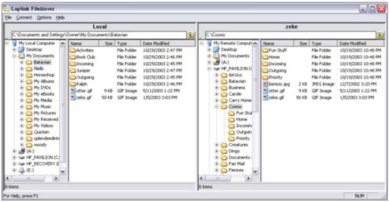This screenshot has width=389, height=202.
Task: Select otter.gif in the remote file list
Action: tap(277, 91)
